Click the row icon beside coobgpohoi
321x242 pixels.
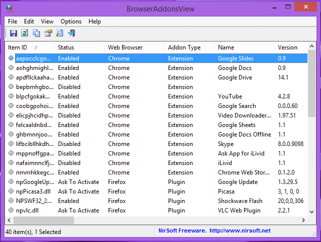(x=11, y=106)
